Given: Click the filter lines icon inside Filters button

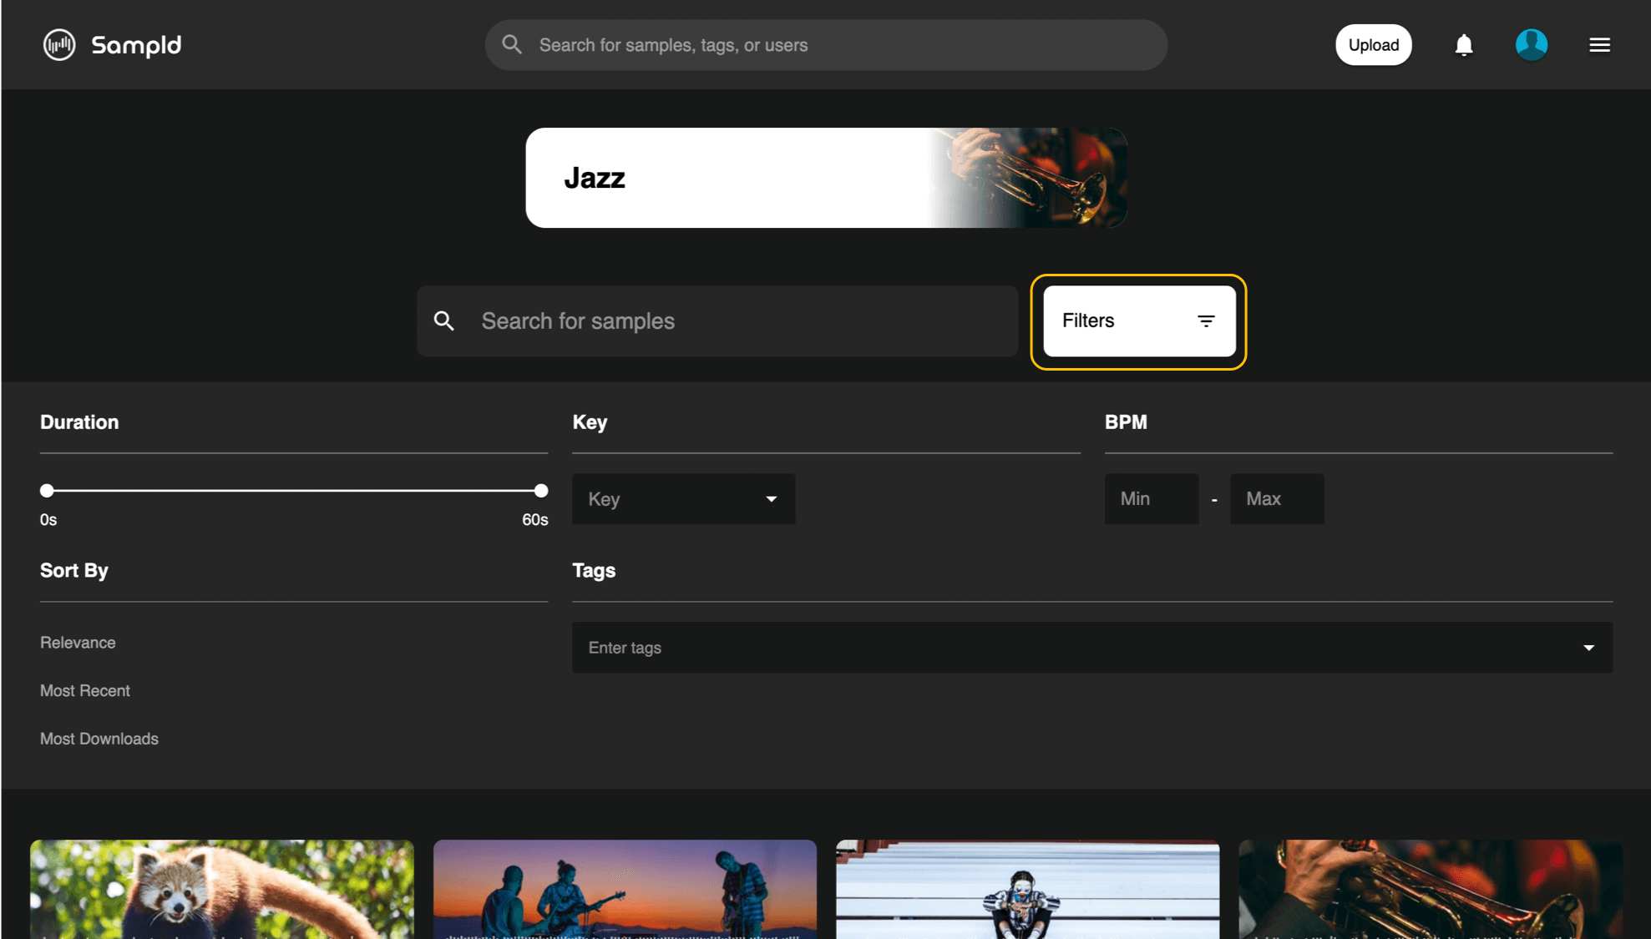Looking at the screenshot, I should [x=1204, y=321].
